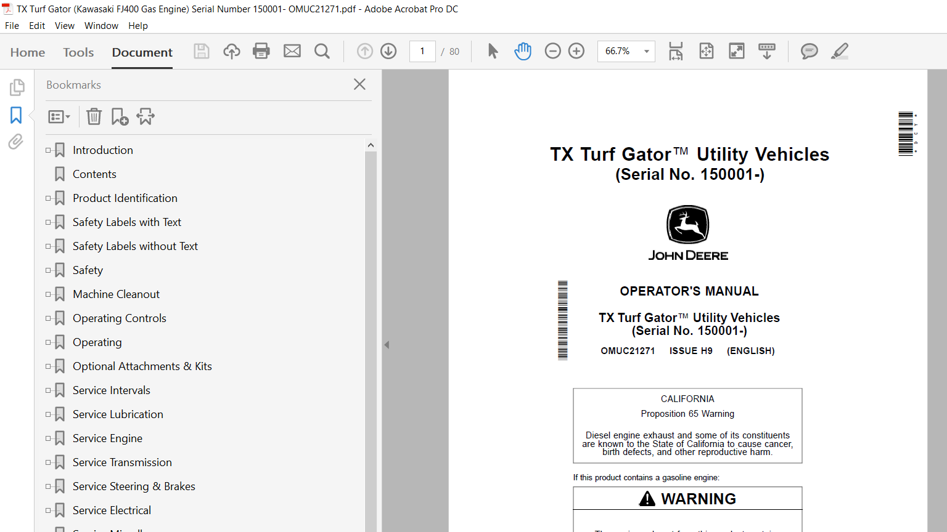Add a comment bubble icon

coord(810,51)
